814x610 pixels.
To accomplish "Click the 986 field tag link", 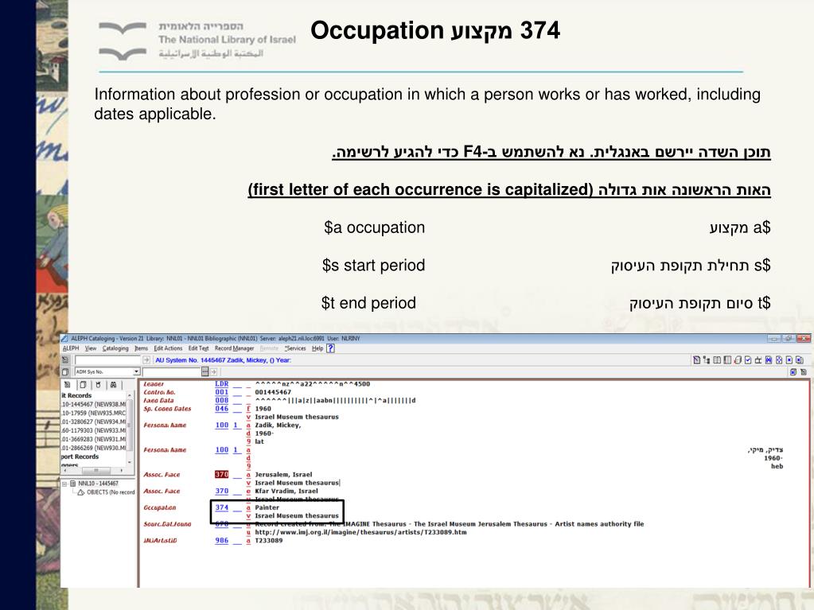I will tap(222, 541).
